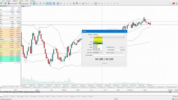Viewport: 178px width, 100px height.
Task: Switch timeframe to H4
Action: (x=108, y=4)
